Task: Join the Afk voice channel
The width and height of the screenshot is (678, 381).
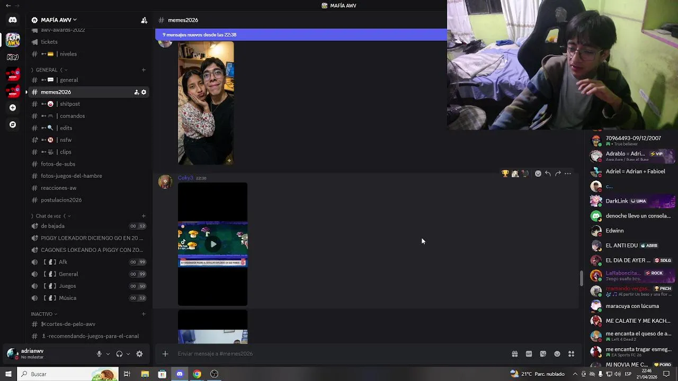Action: pyautogui.click(x=88, y=262)
